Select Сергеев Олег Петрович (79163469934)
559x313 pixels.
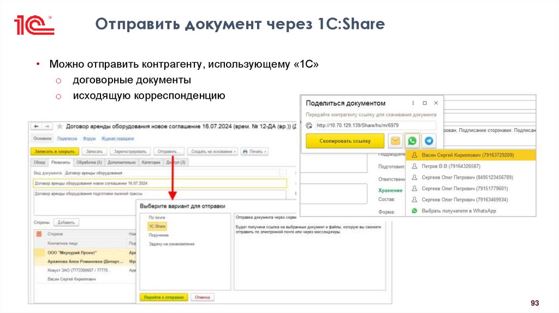(471, 200)
